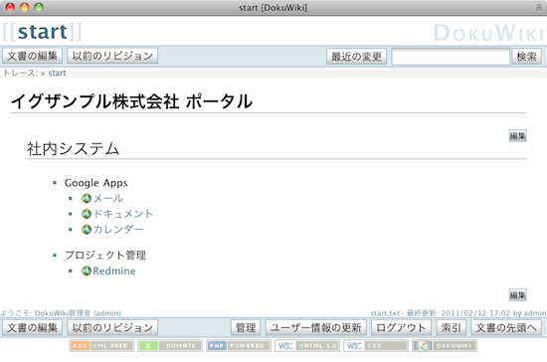
Task: Open the Redmine link
Action: point(114,271)
